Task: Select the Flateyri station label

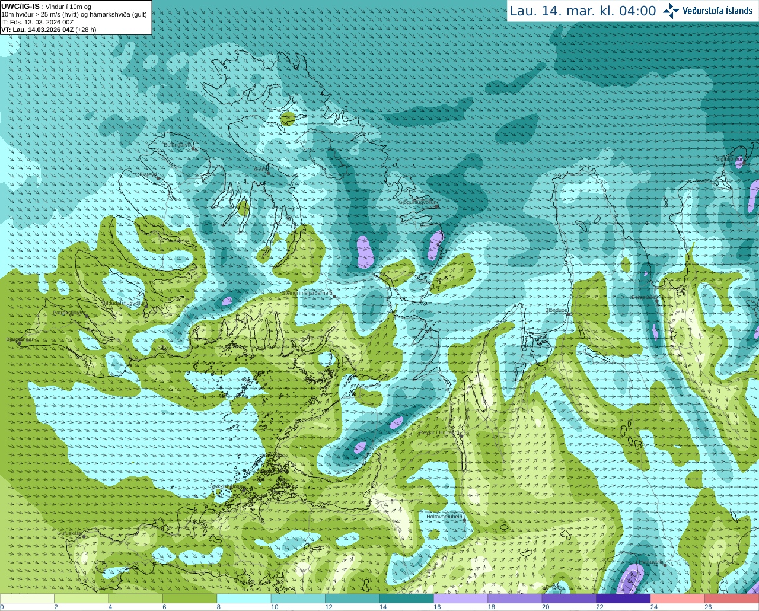Action: [x=148, y=174]
